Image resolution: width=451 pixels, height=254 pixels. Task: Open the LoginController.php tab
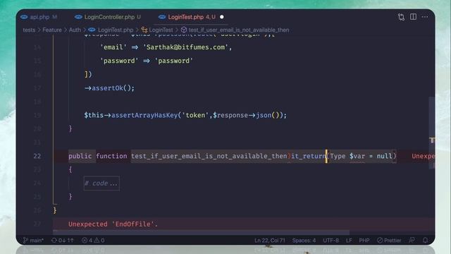(108, 17)
